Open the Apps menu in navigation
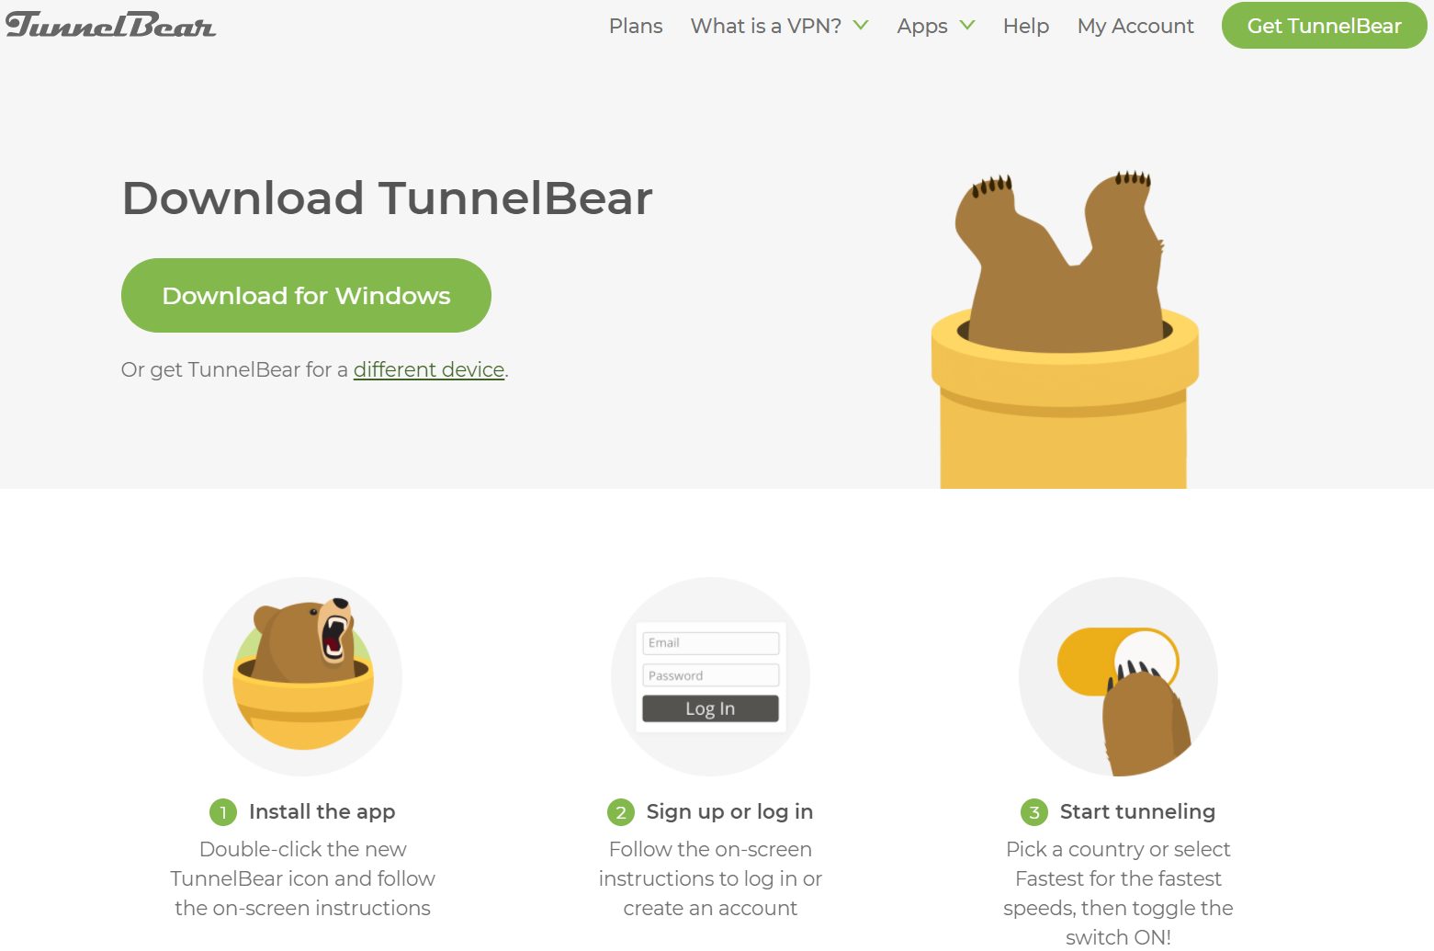The image size is (1434, 951). click(x=922, y=27)
